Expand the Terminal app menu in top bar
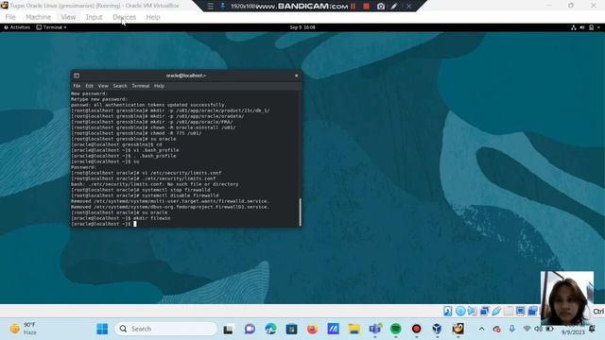Viewport: 605px width, 340px height. coord(52,27)
